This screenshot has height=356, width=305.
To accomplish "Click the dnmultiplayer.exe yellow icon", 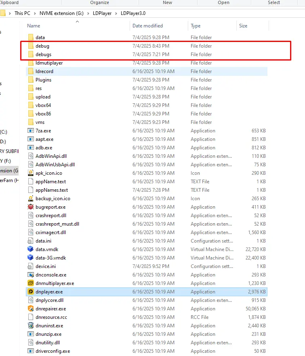I will pyautogui.click(x=31, y=283).
